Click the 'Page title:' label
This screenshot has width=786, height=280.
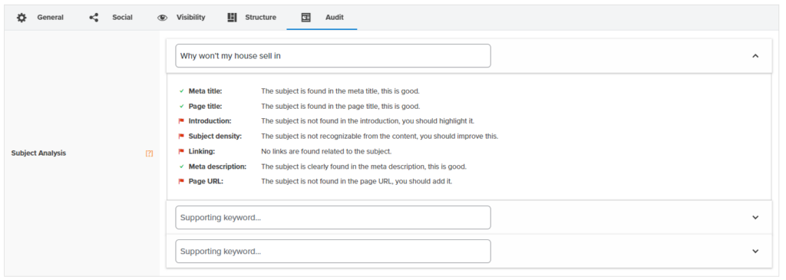click(x=205, y=106)
